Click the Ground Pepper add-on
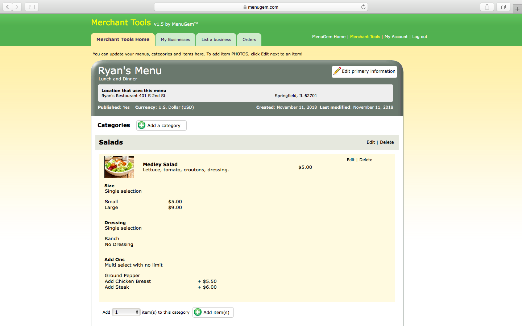The width and height of the screenshot is (522, 326). coord(123,276)
